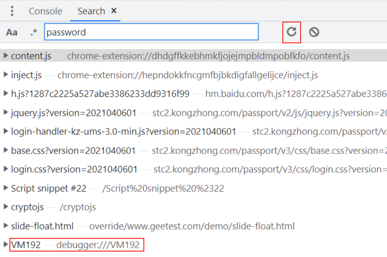
Task: Select the login-handler-kz-ums-3.0-min.js result
Action: pos(124,131)
